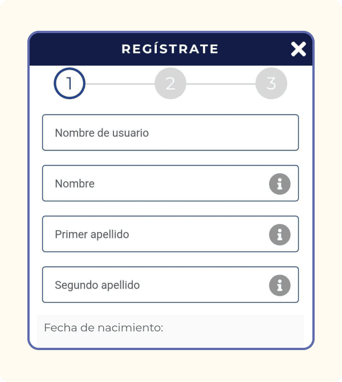Click the "Segundo apellido" placeholder text
Viewport: 342px width, 382px height.
point(97,285)
